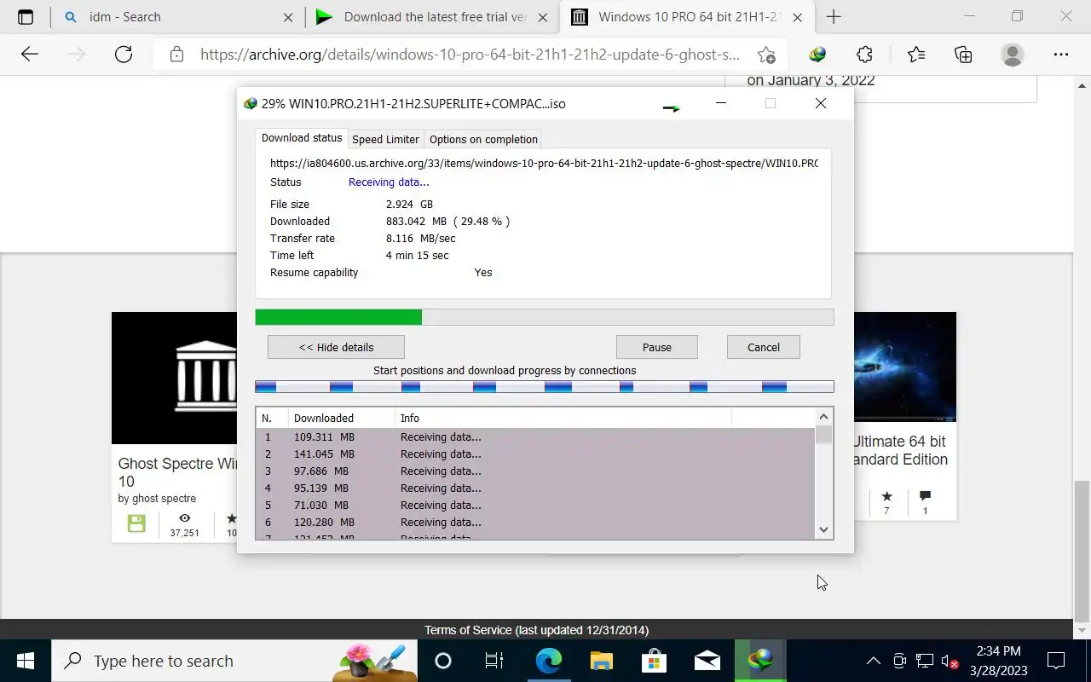Sort by the Info column header
1091x682 pixels.
[563, 418]
